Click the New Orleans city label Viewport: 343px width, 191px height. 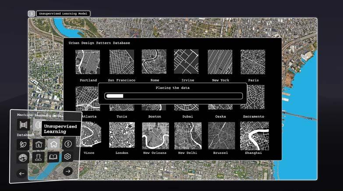tap(155, 153)
